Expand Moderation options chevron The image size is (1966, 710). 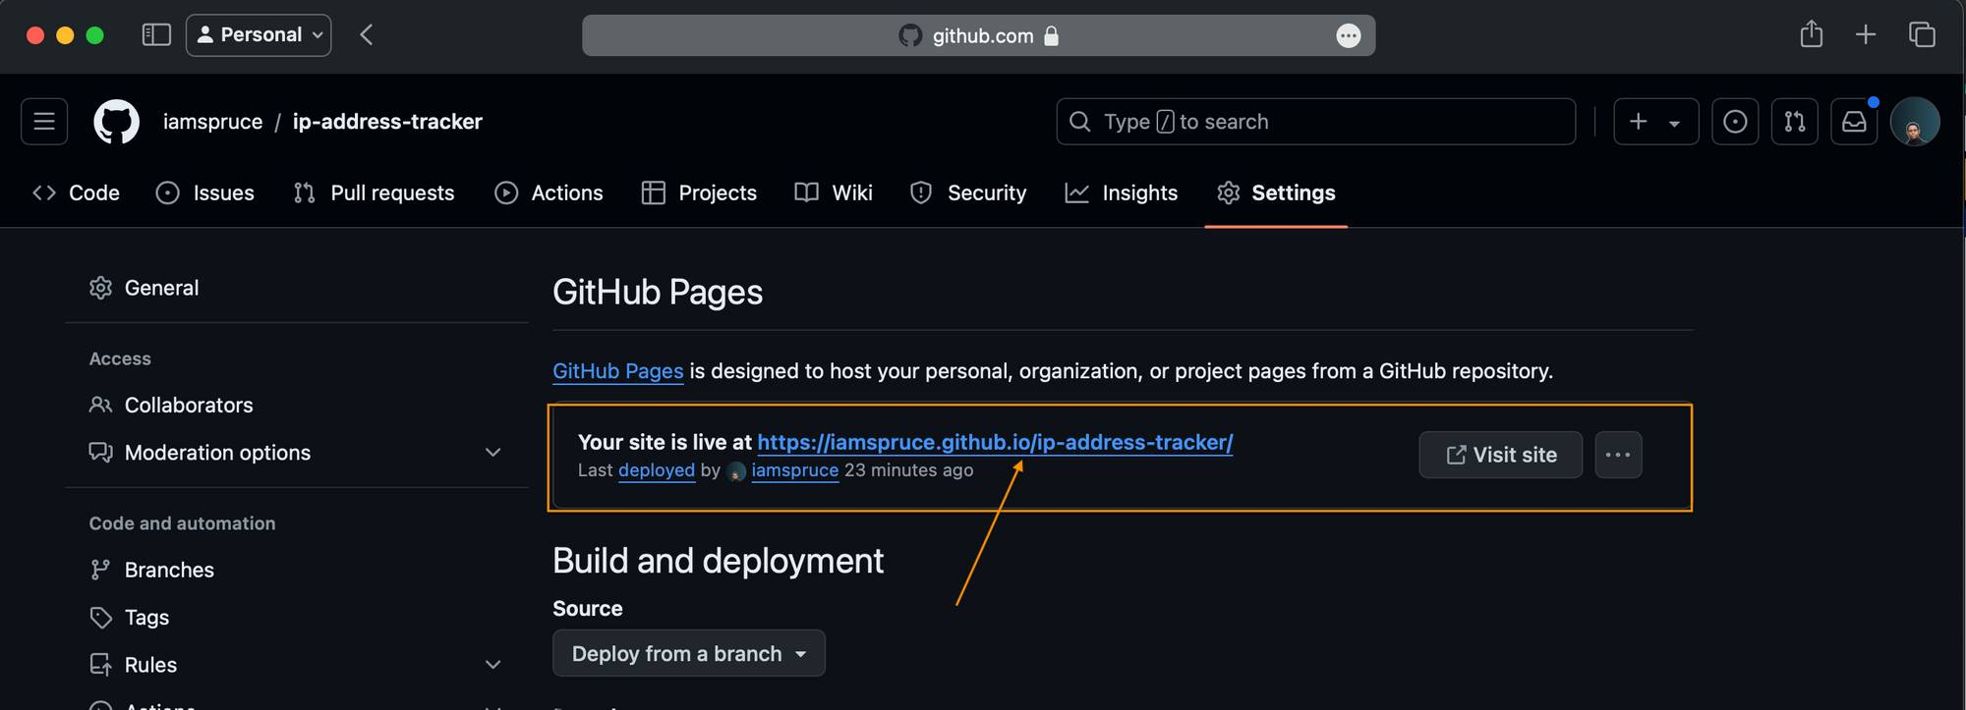pos(493,453)
